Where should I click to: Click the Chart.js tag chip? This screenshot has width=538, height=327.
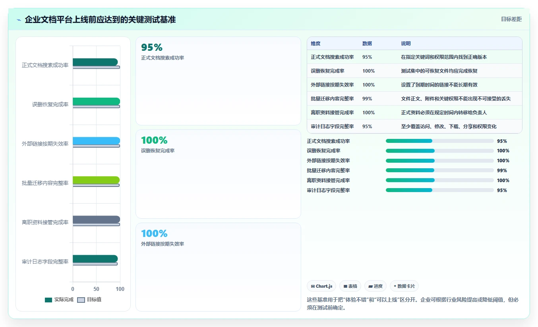pyautogui.click(x=321, y=286)
